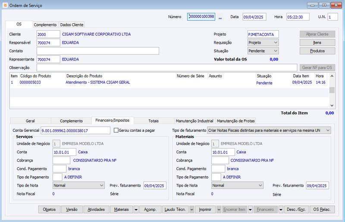The width and height of the screenshot is (345, 222).
Task: Focus the Materiais Conta field
Action: point(223,152)
